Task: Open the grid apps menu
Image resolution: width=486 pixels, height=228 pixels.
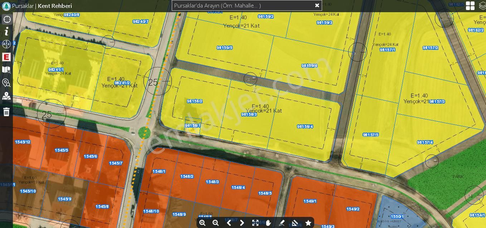Action: (x=470, y=6)
